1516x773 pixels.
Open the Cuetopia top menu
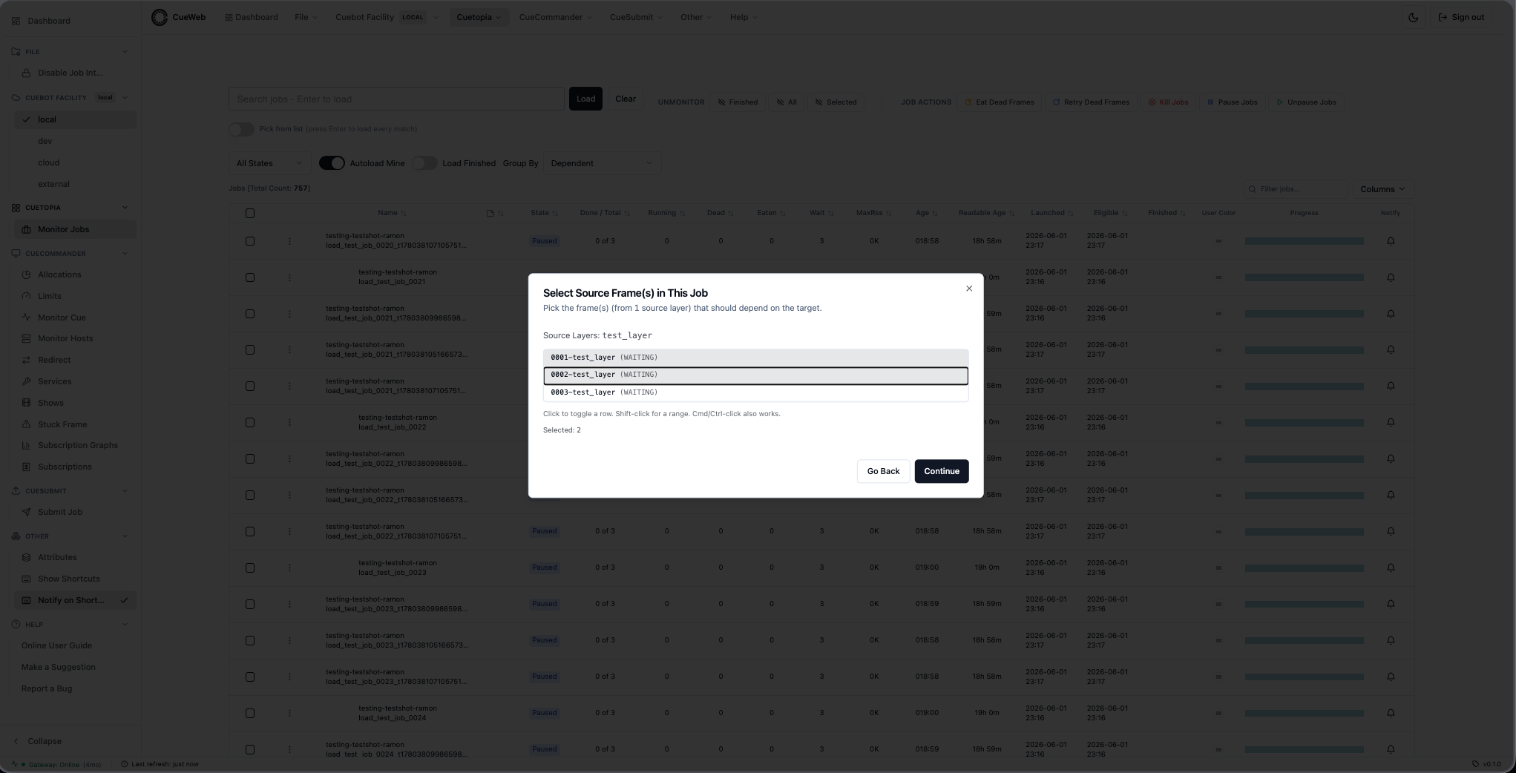pyautogui.click(x=479, y=17)
